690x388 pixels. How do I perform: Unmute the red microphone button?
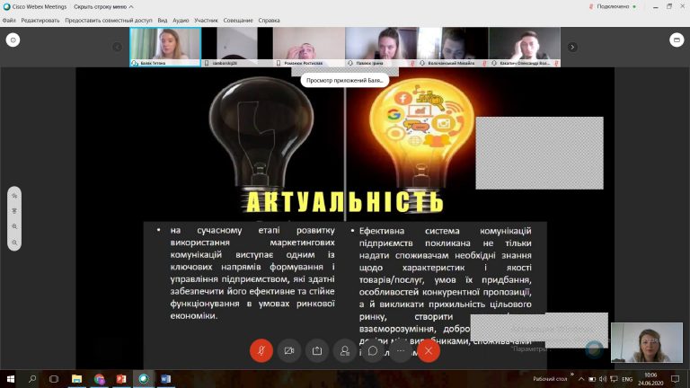click(x=261, y=350)
